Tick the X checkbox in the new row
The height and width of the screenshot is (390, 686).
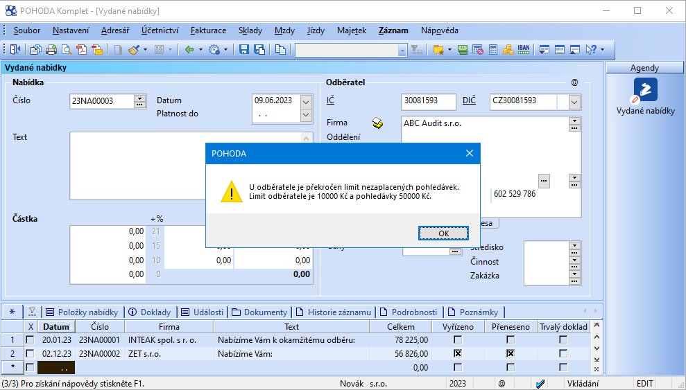30,368
